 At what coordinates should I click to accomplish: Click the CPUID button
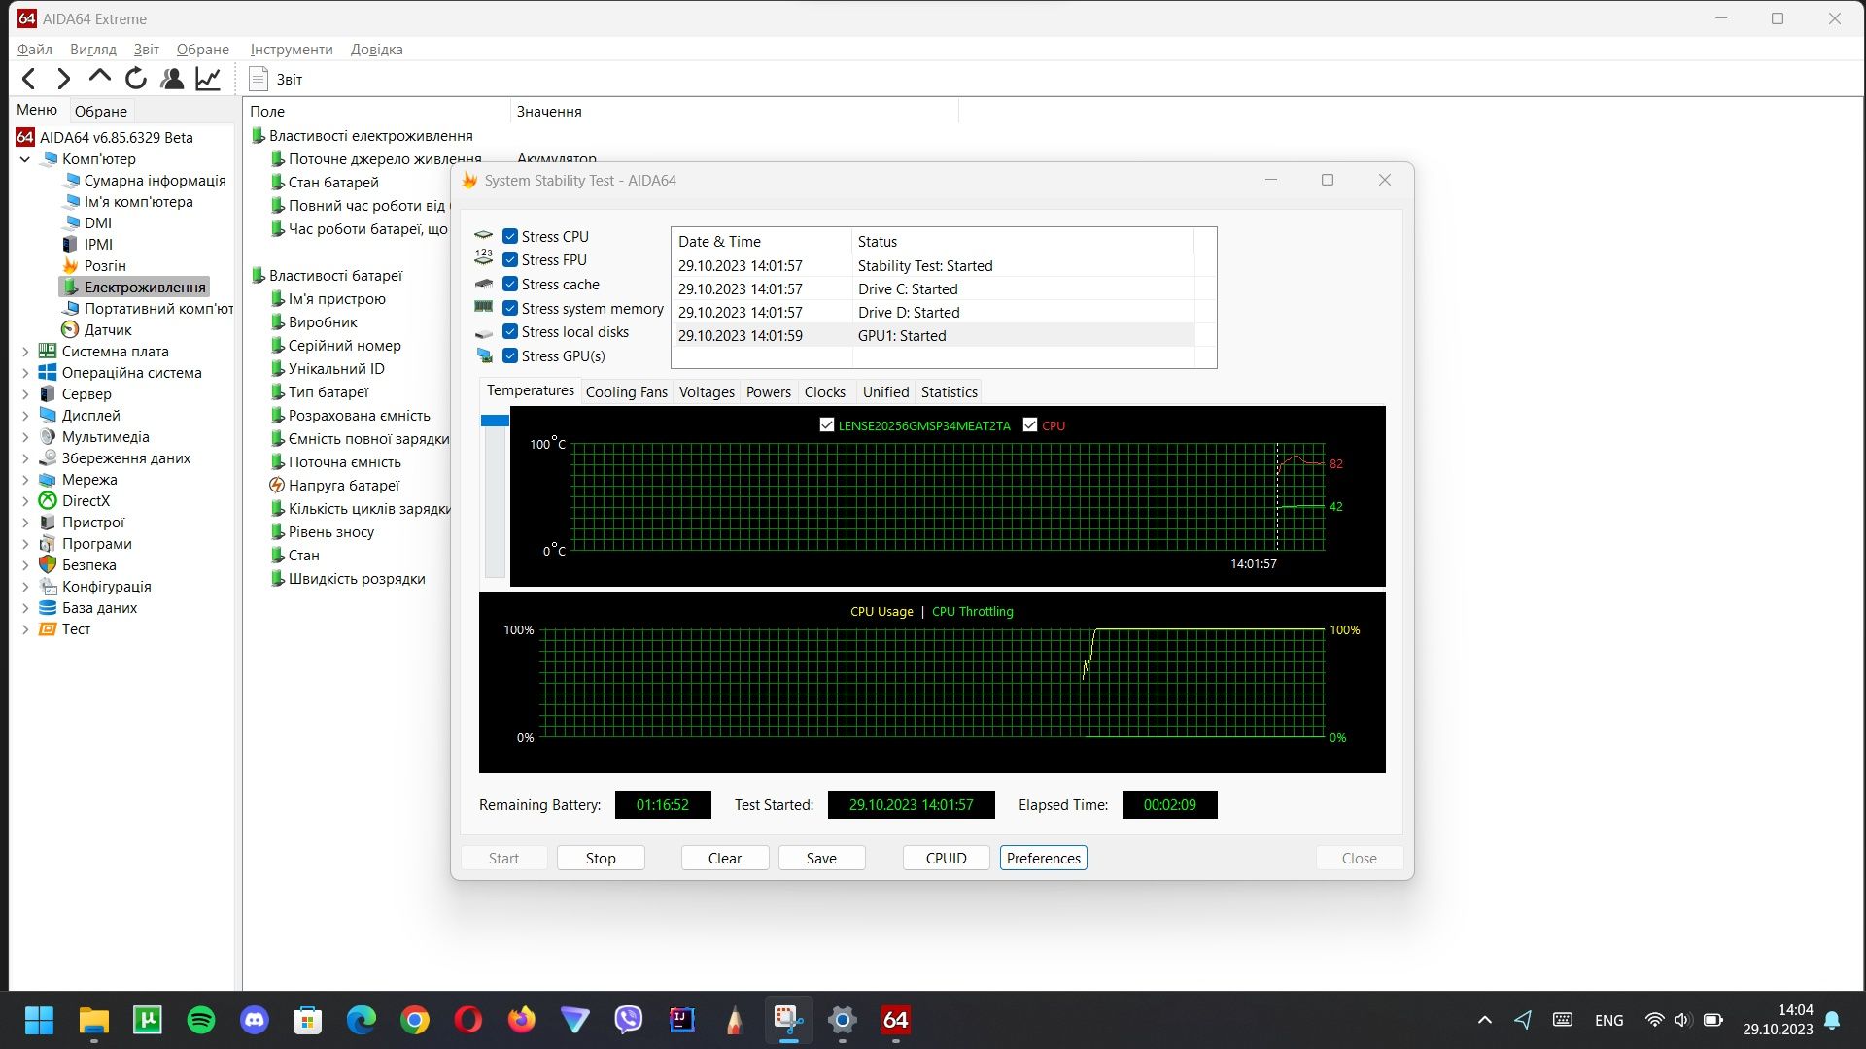point(947,859)
